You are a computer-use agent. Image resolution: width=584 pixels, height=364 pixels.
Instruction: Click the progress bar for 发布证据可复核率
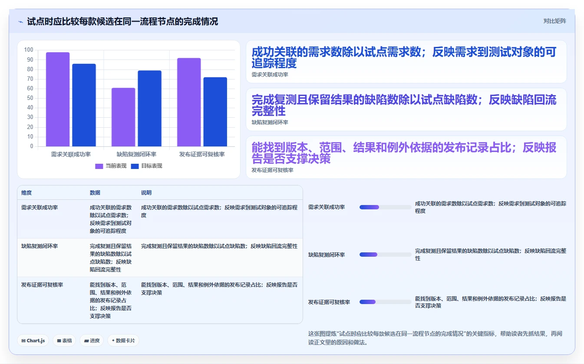pyautogui.click(x=385, y=302)
